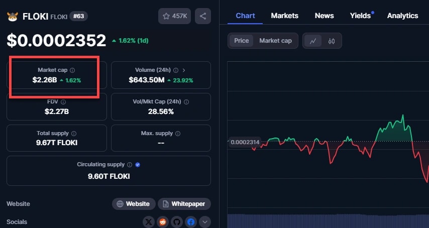Toggle the candlestick chart type

click(x=332, y=41)
